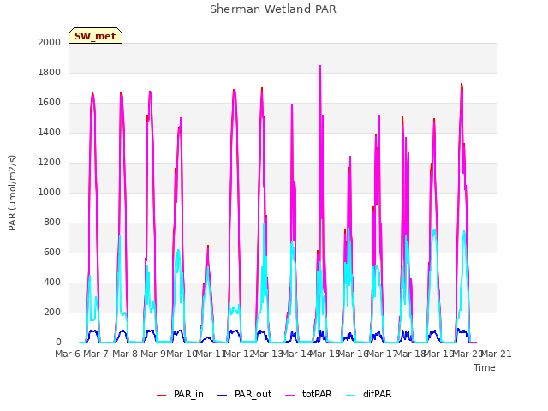This screenshot has width=548, height=411.
Task: Click the 2000 y-axis tick label
Action: coord(50,42)
